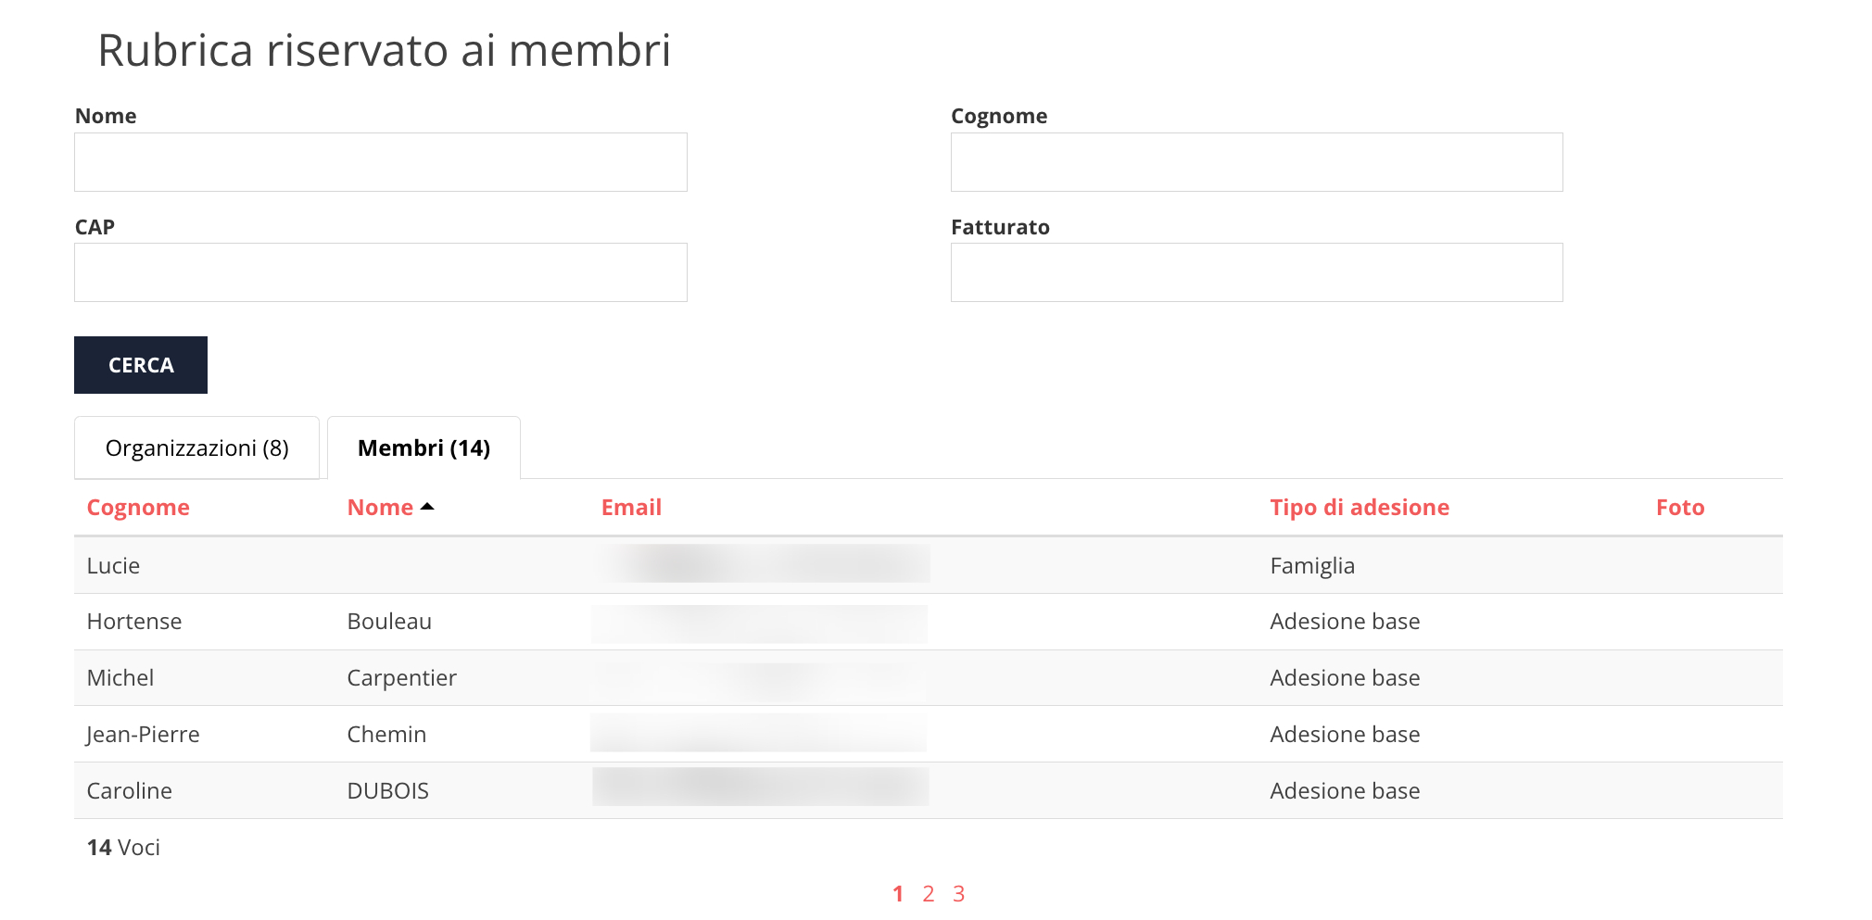Sort the table by Cognome column
Viewport: 1872px width, 920px height.
pos(138,508)
